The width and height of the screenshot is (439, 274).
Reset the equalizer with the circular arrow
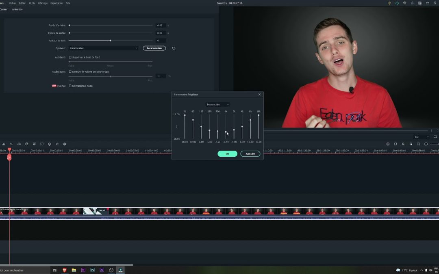coord(174,48)
